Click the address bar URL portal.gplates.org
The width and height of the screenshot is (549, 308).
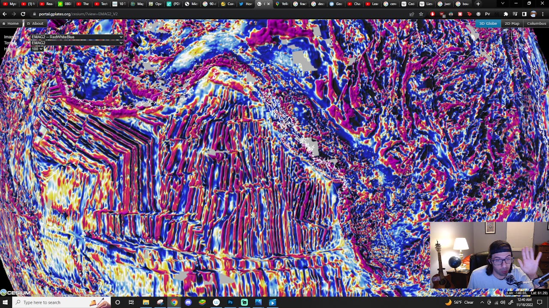pos(78,14)
